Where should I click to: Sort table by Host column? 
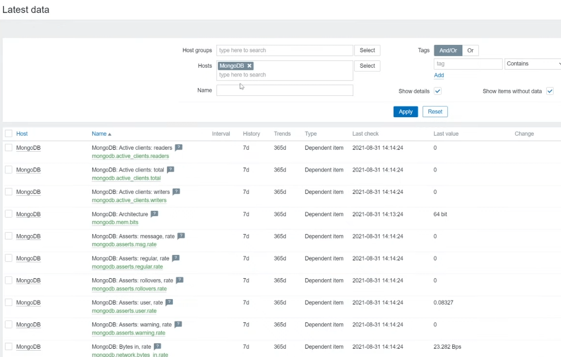pos(22,134)
